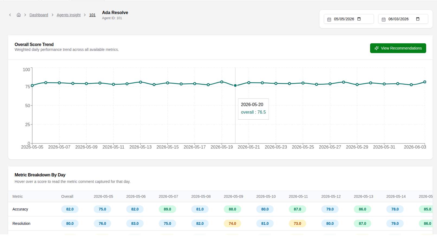Open the Dashboard breadcrumb link
This screenshot has height=237, width=437.
point(39,15)
